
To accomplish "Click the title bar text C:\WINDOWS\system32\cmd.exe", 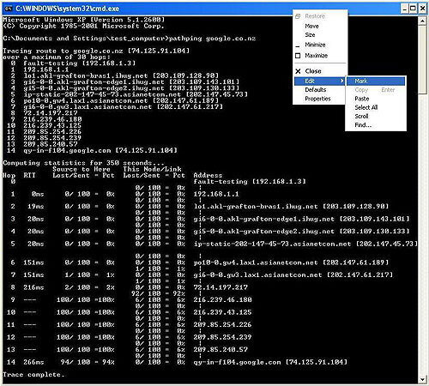I will tap(68, 9).
